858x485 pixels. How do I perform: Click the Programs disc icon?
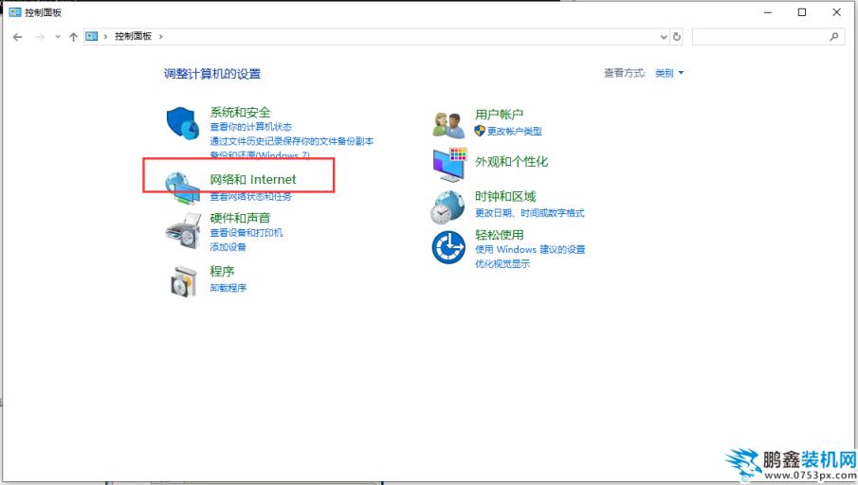pos(183,281)
